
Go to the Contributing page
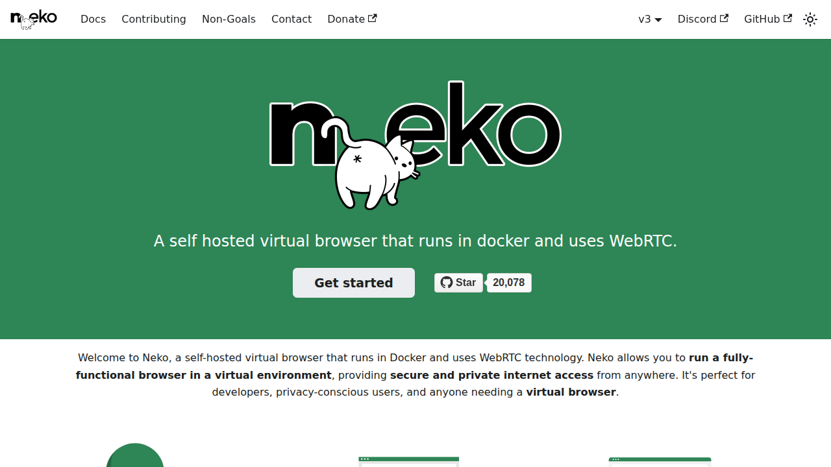[x=154, y=19]
